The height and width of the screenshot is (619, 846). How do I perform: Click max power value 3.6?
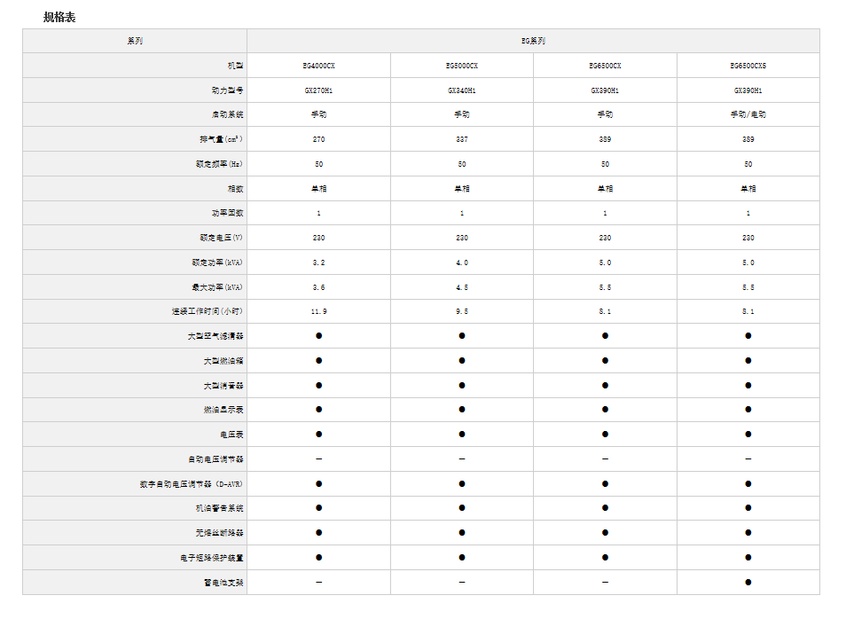pos(319,287)
